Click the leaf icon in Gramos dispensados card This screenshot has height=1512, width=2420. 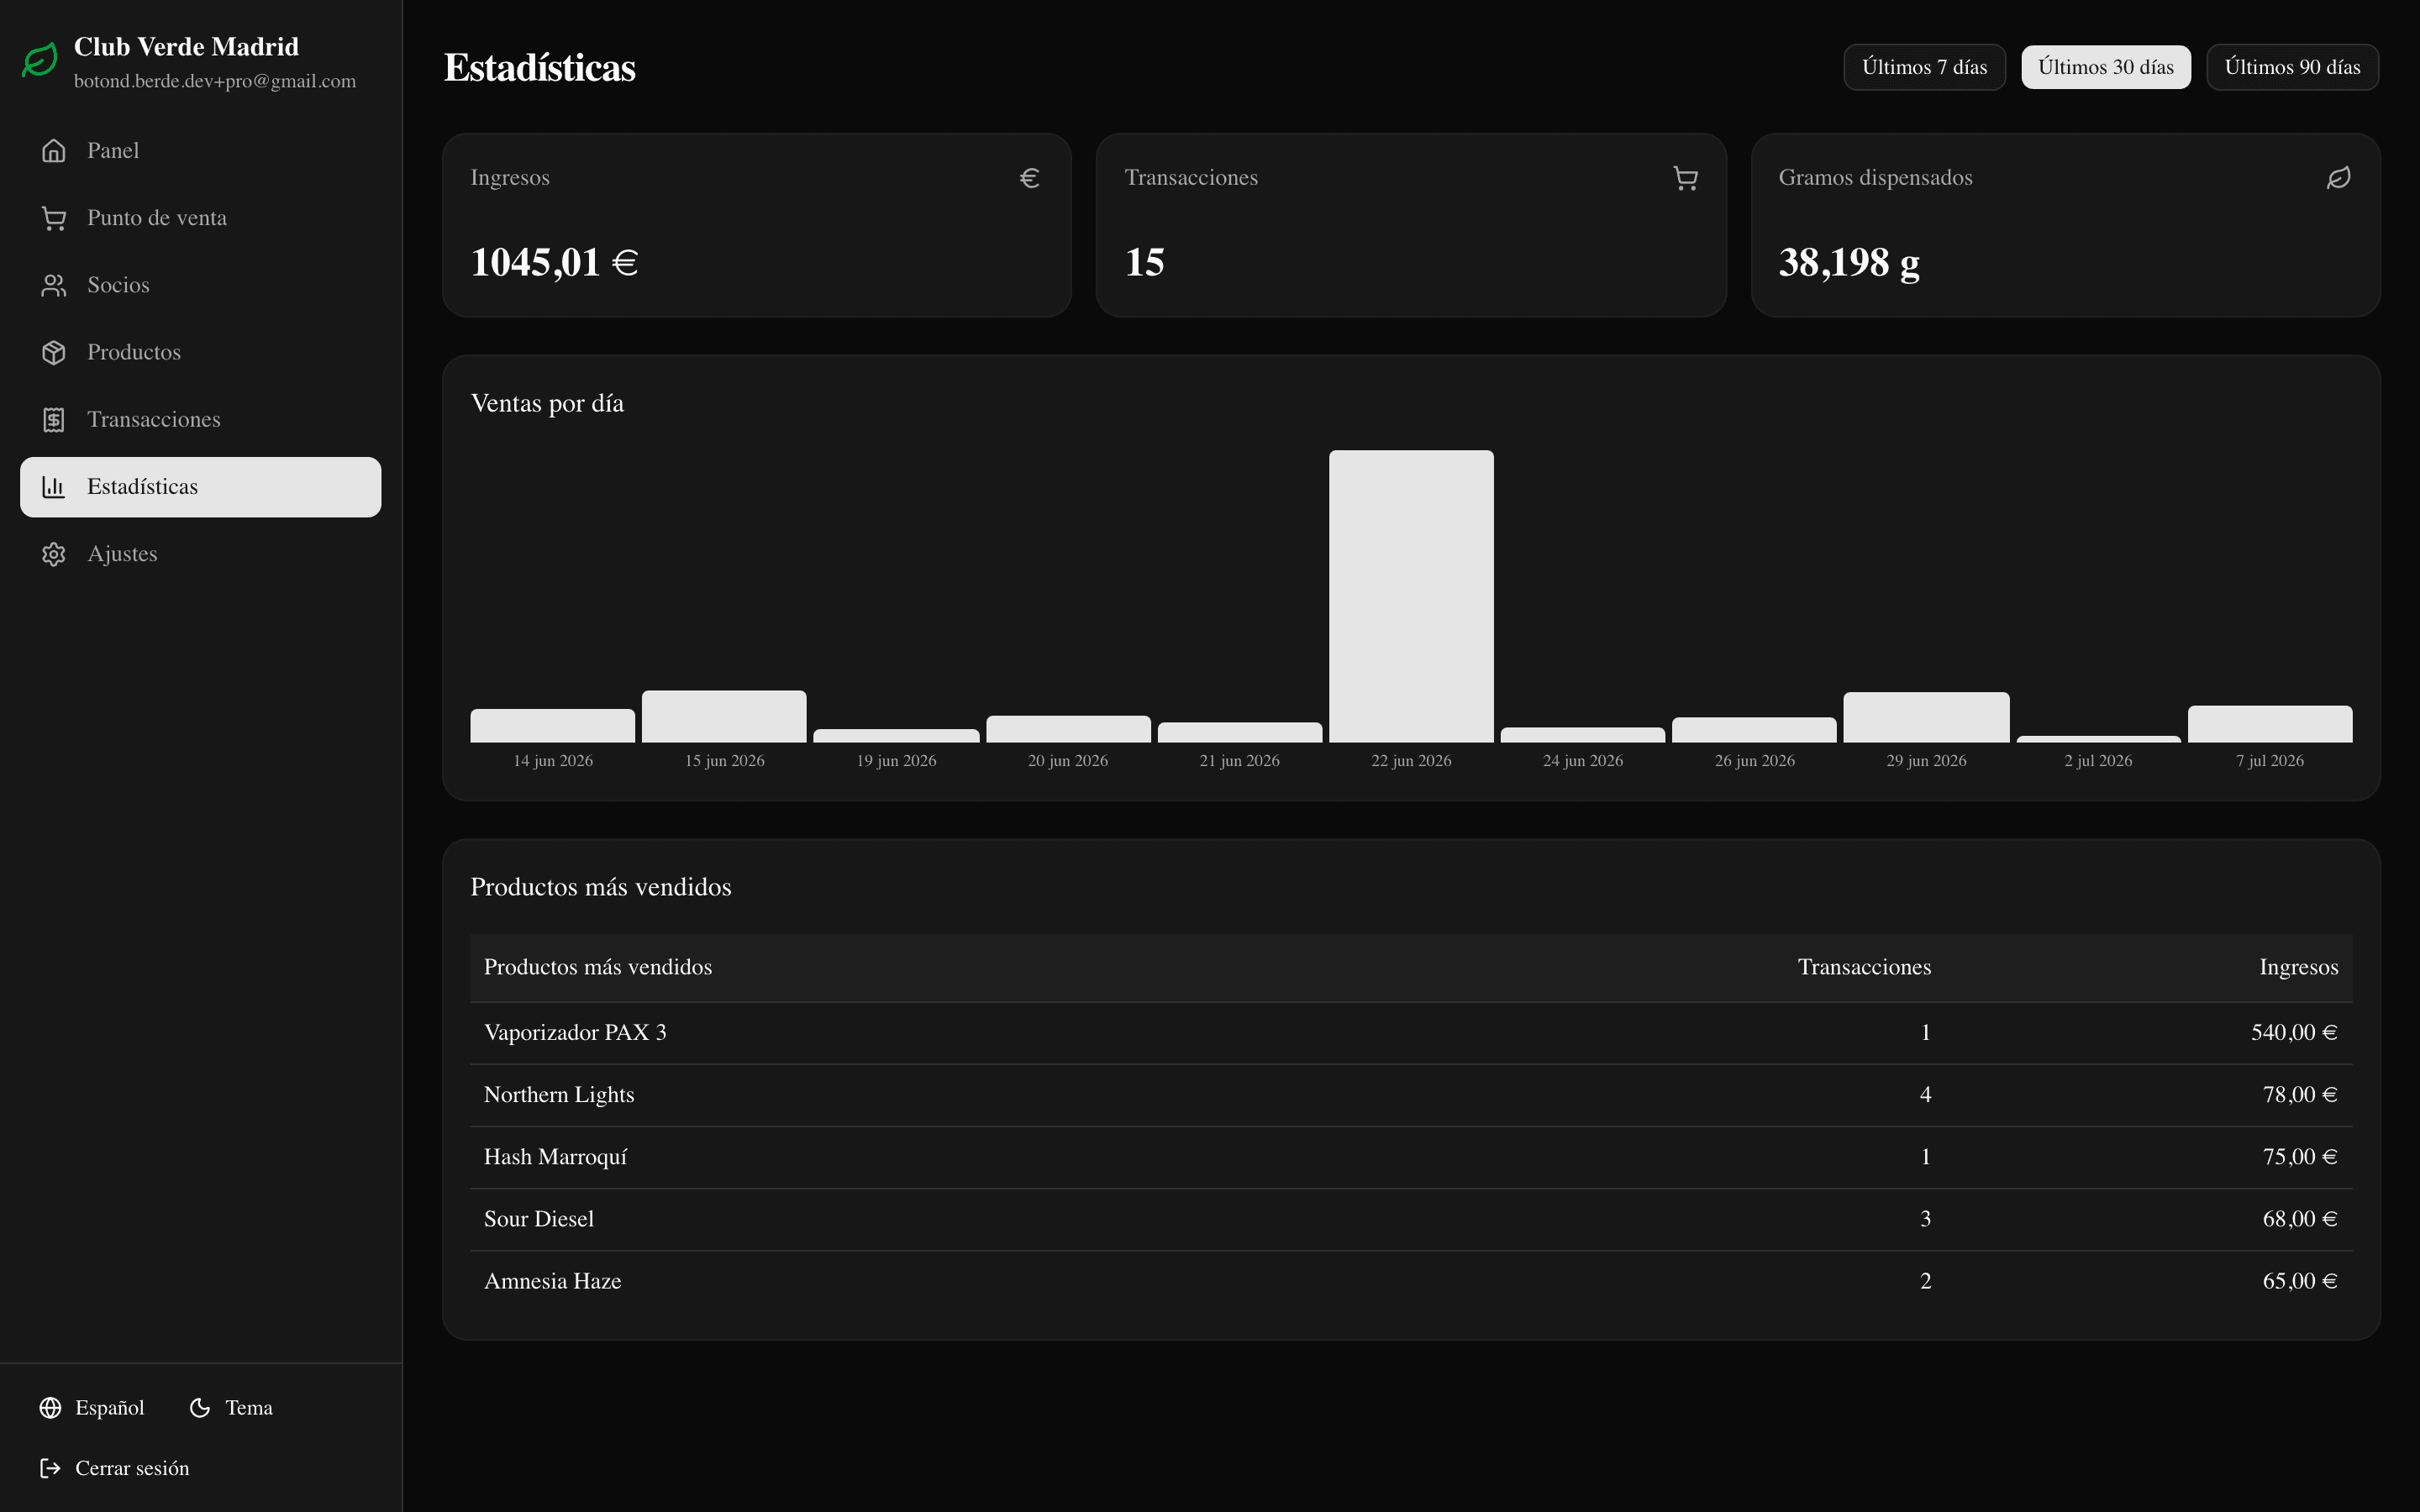pyautogui.click(x=2338, y=178)
